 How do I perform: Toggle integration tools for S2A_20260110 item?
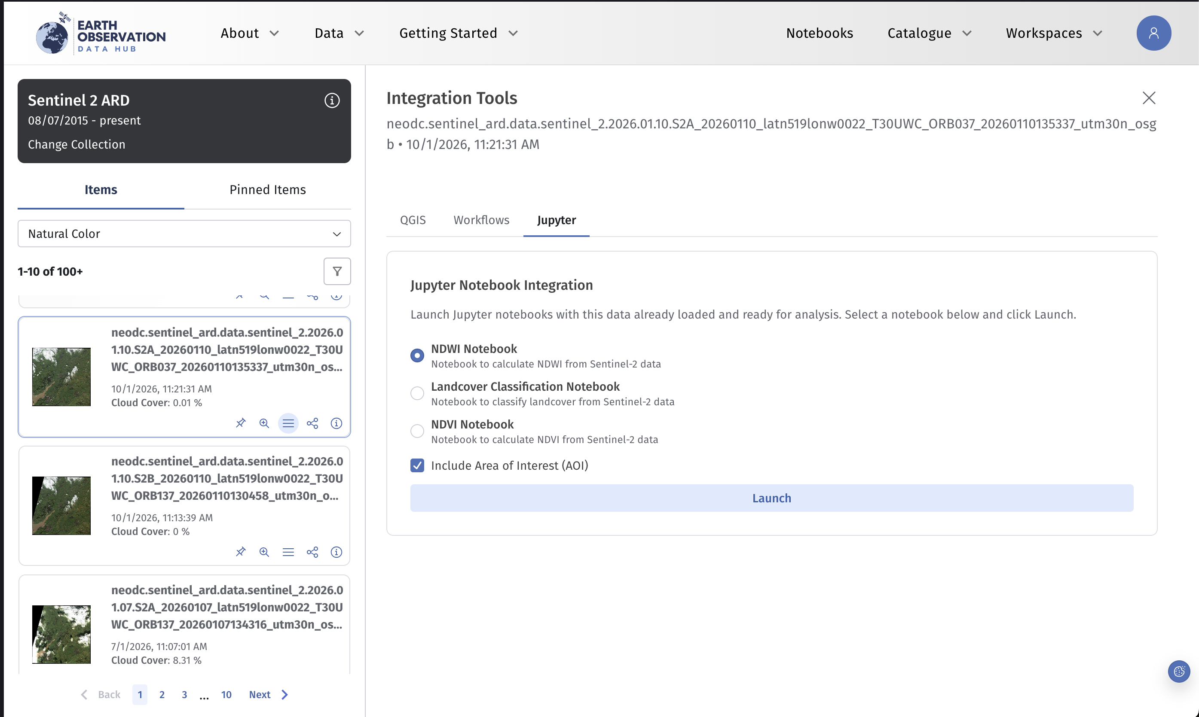[x=288, y=423]
